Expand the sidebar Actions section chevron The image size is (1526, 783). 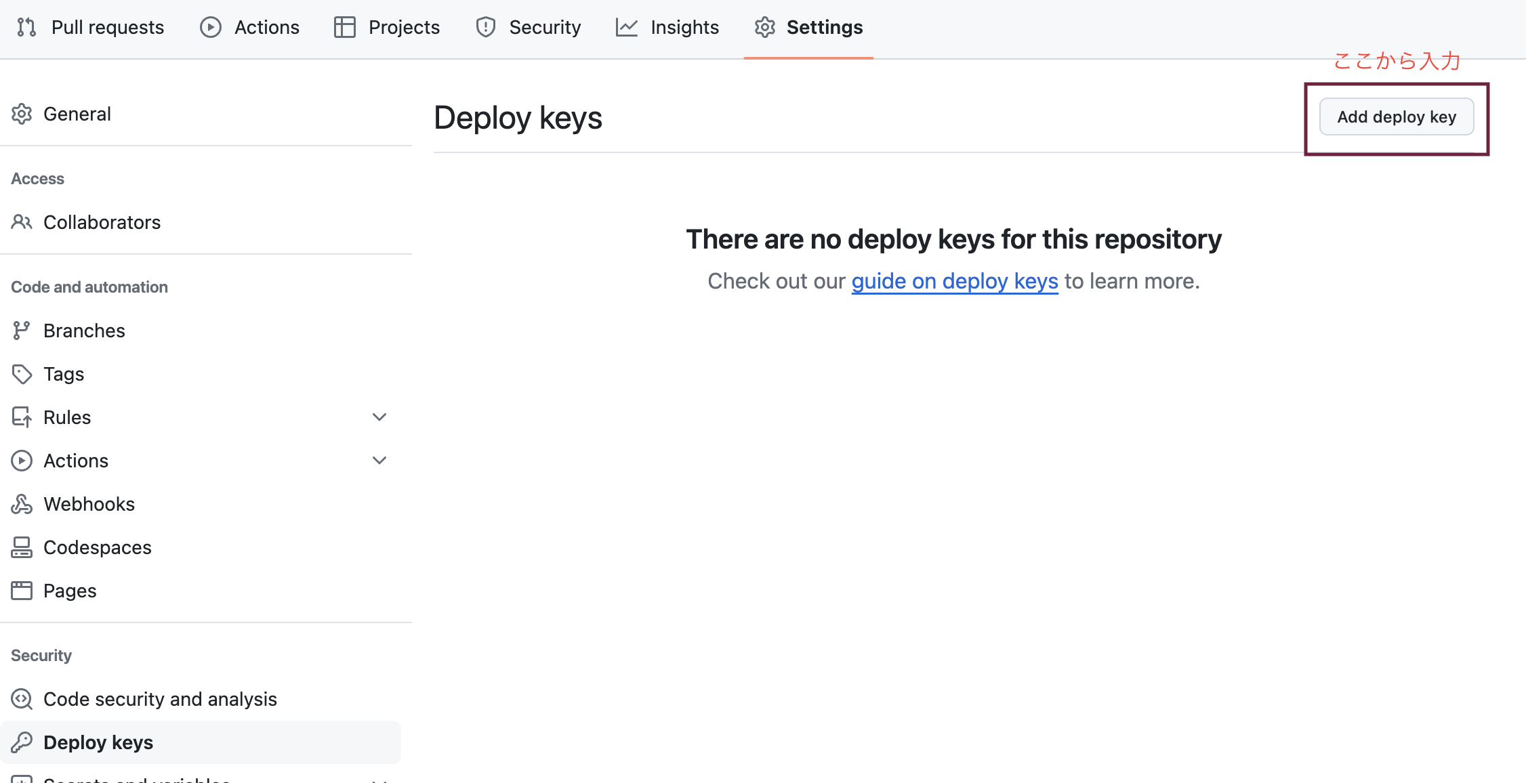coord(379,461)
